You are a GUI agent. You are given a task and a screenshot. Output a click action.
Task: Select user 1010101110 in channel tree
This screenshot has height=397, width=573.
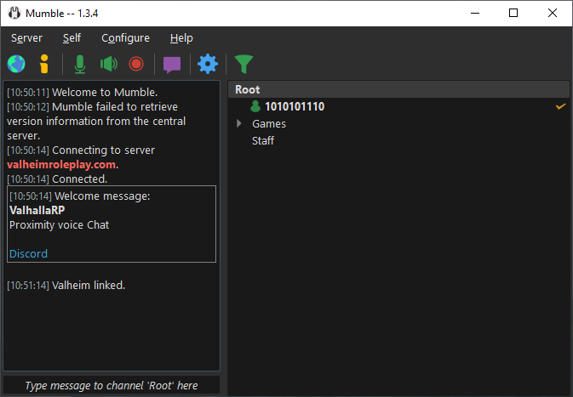tap(295, 106)
